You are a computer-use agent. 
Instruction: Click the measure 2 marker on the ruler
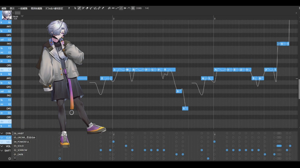(x=114, y=19)
